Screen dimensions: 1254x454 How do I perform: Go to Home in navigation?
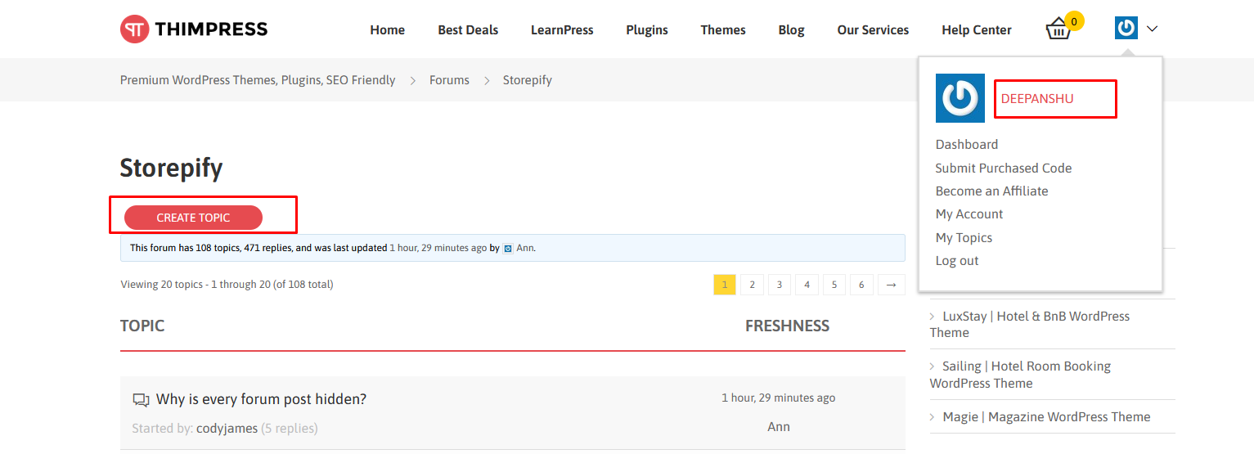click(388, 29)
